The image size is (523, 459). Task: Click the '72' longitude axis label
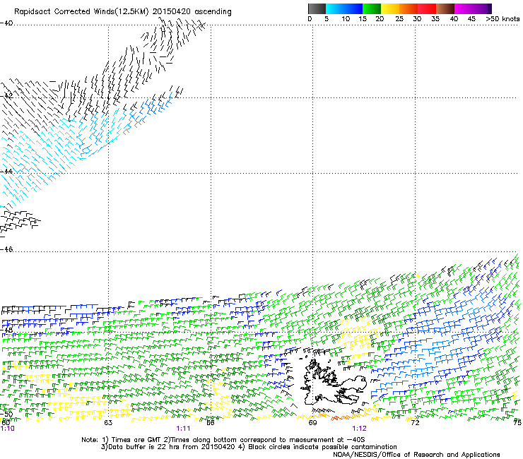(x=415, y=423)
